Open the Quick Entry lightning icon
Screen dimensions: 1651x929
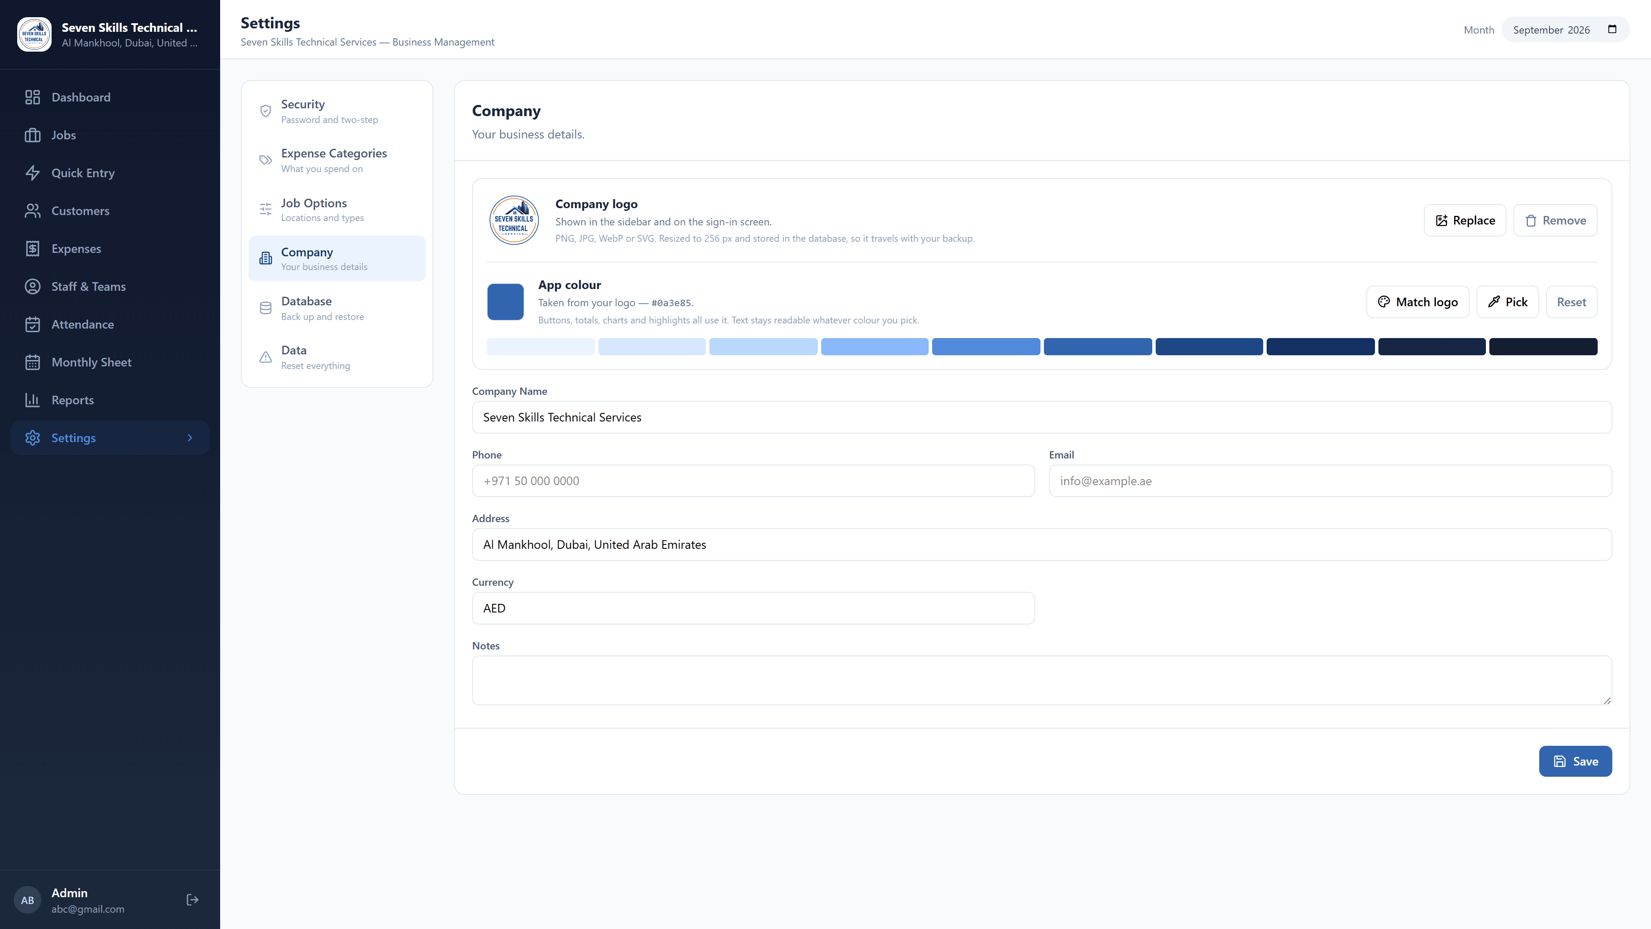click(x=33, y=173)
